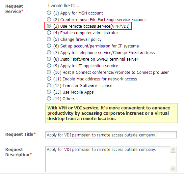The height and width of the screenshot is (174, 184).
Task: Select Change firewall policy option
Action: 49,39
